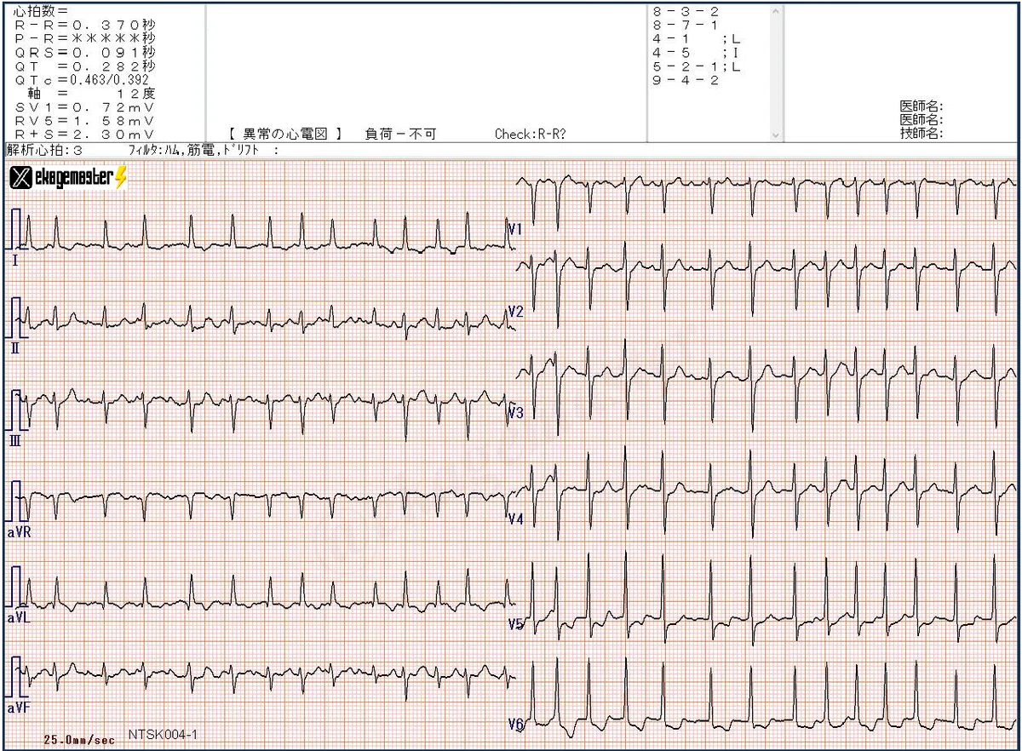Click the 軸 12度 axis value
1022x751 pixels.
coord(91,94)
